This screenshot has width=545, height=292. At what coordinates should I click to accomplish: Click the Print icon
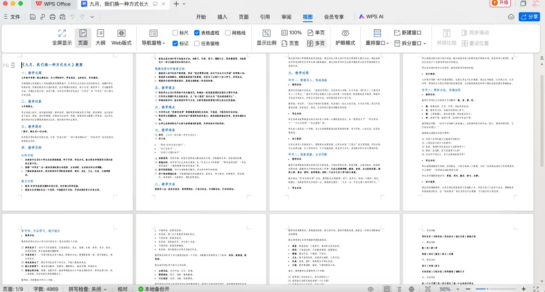pyautogui.click(x=52, y=17)
